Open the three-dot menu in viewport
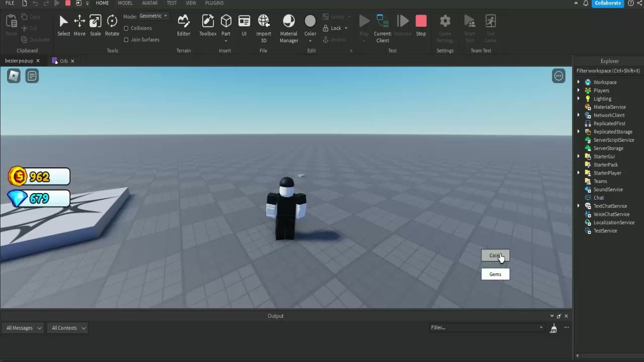This screenshot has height=362, width=644. pos(558,76)
